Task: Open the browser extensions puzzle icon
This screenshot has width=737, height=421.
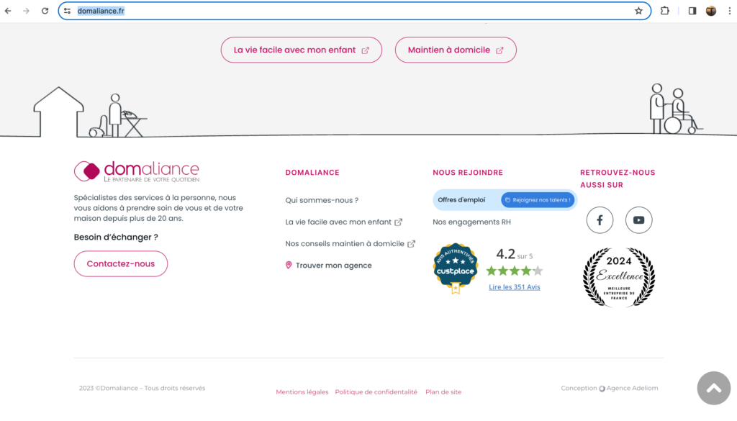Action: click(664, 11)
